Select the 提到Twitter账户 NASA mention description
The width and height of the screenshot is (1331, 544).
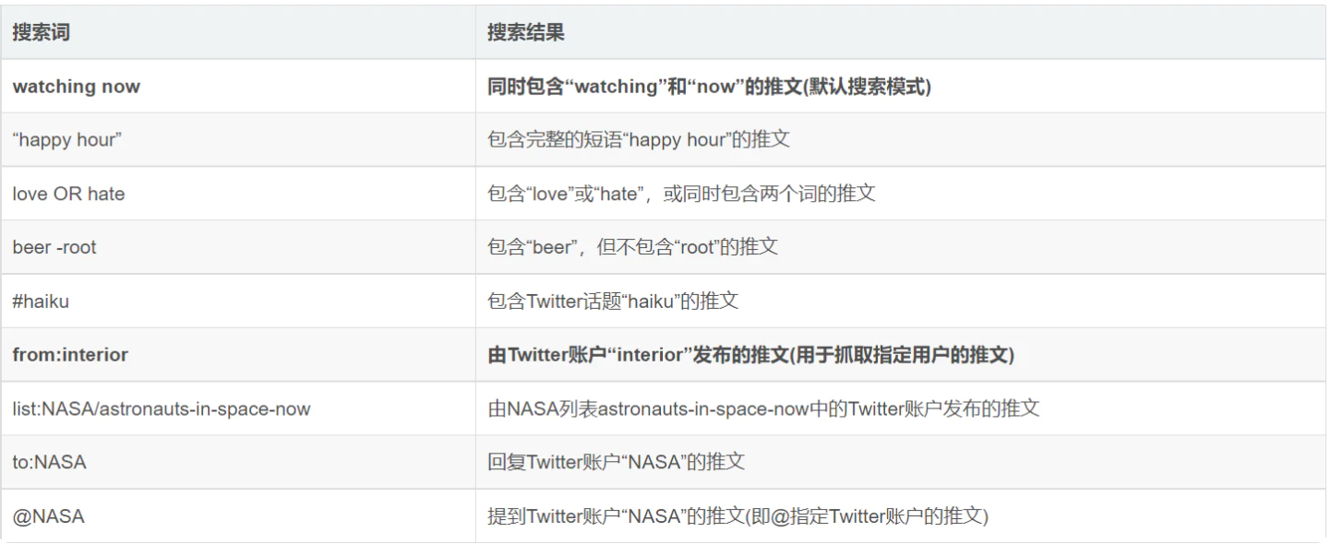point(737,516)
